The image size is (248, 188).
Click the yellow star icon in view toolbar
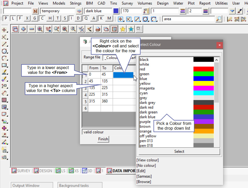(123, 29)
